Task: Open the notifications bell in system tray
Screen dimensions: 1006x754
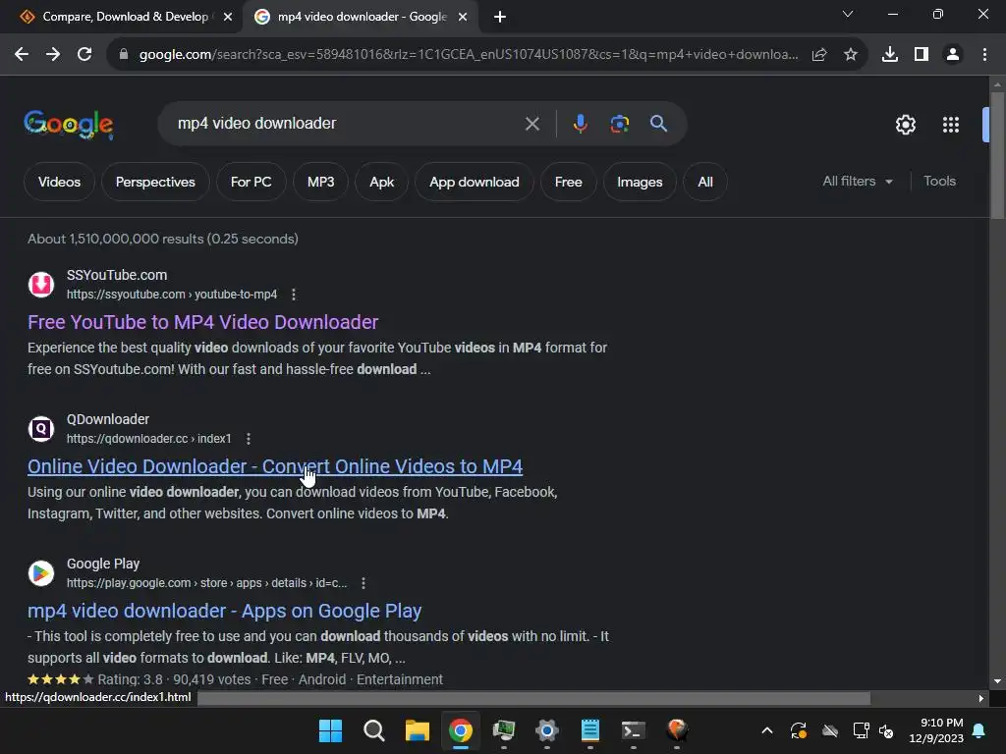Action: pos(979,730)
